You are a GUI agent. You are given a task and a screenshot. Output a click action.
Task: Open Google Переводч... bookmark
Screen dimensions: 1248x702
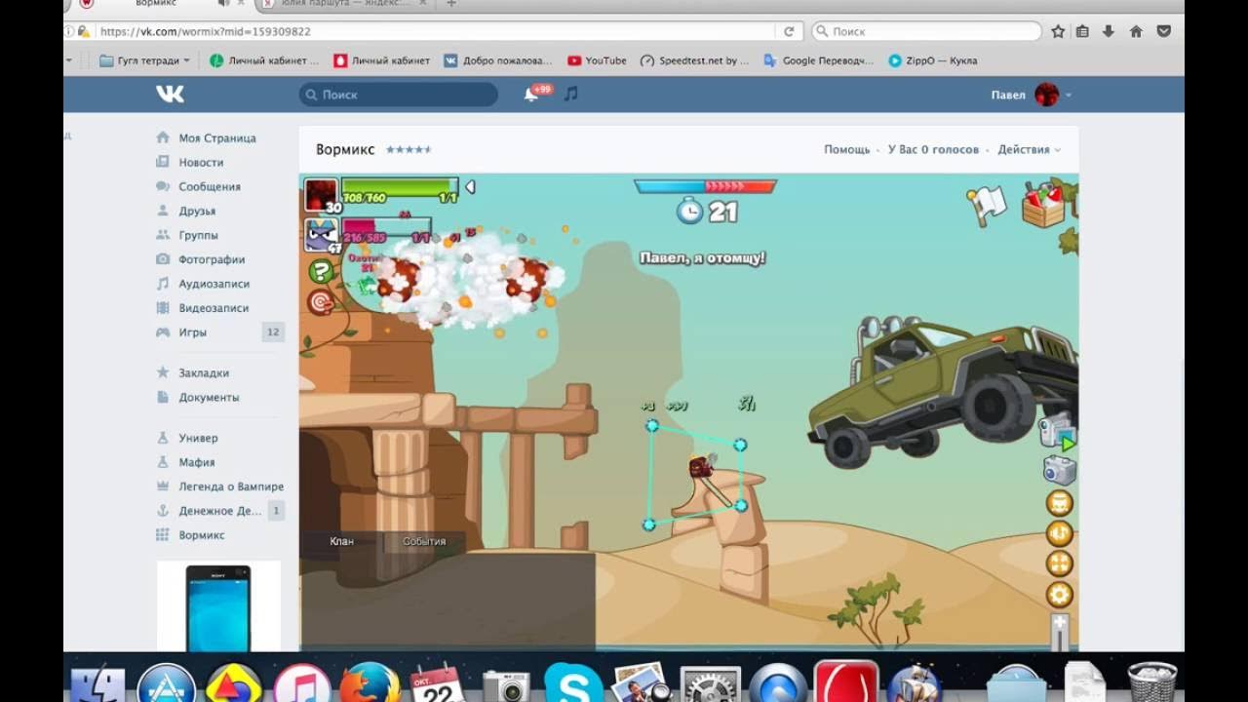(818, 60)
